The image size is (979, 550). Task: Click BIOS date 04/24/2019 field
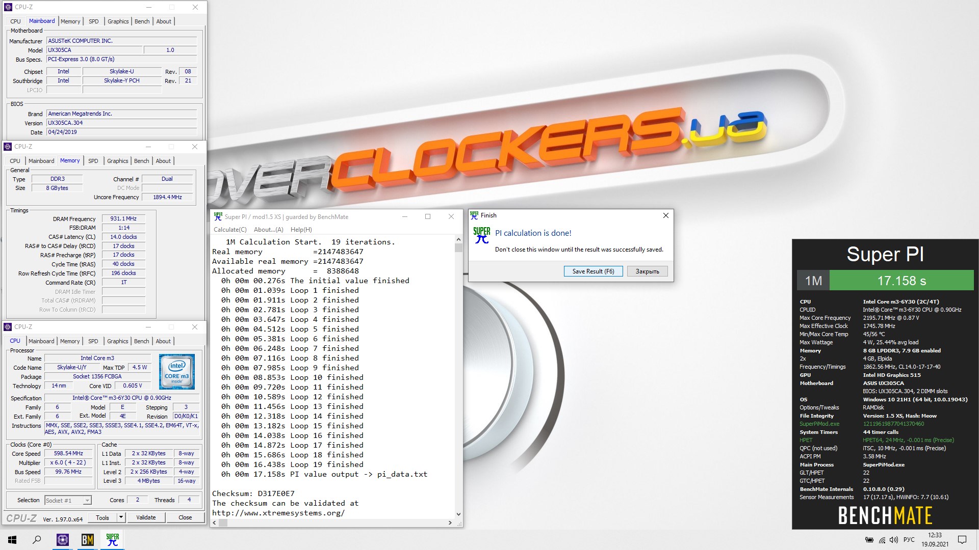121,132
